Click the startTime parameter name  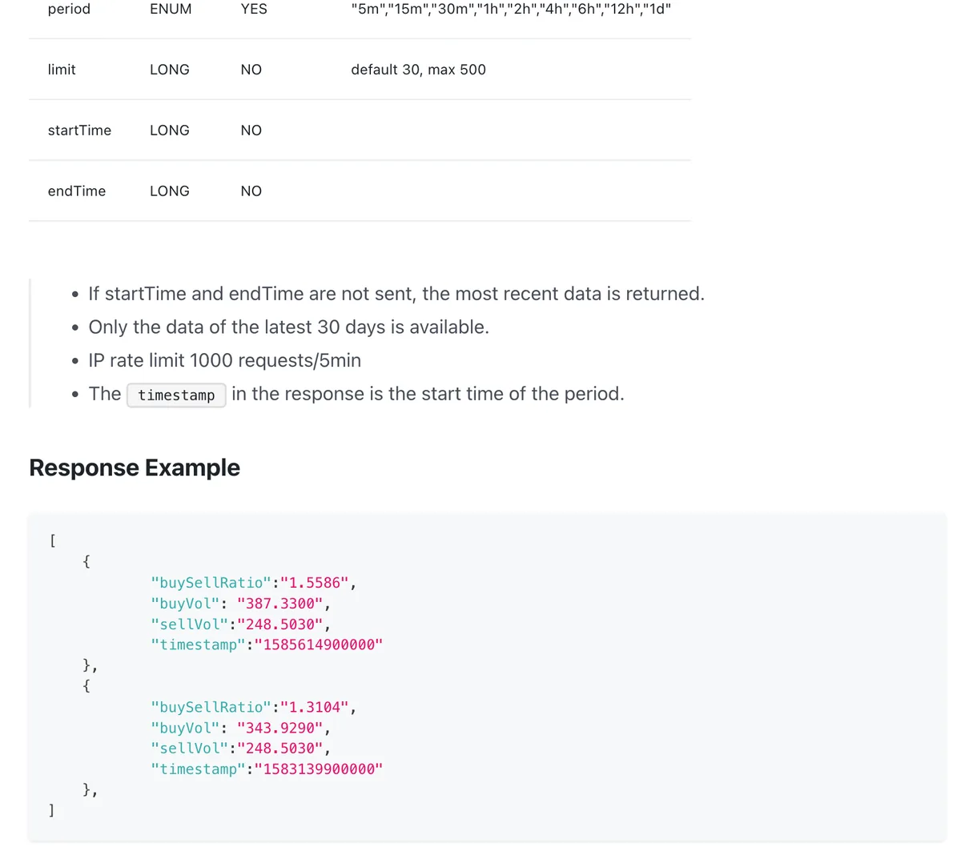(79, 130)
